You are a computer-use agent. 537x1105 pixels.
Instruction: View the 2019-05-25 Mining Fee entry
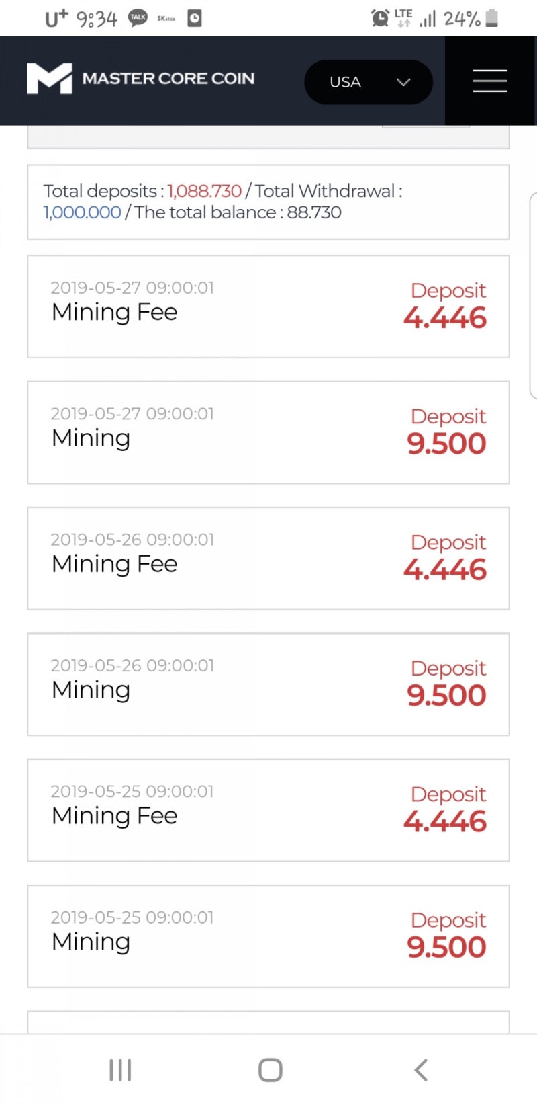click(268, 810)
